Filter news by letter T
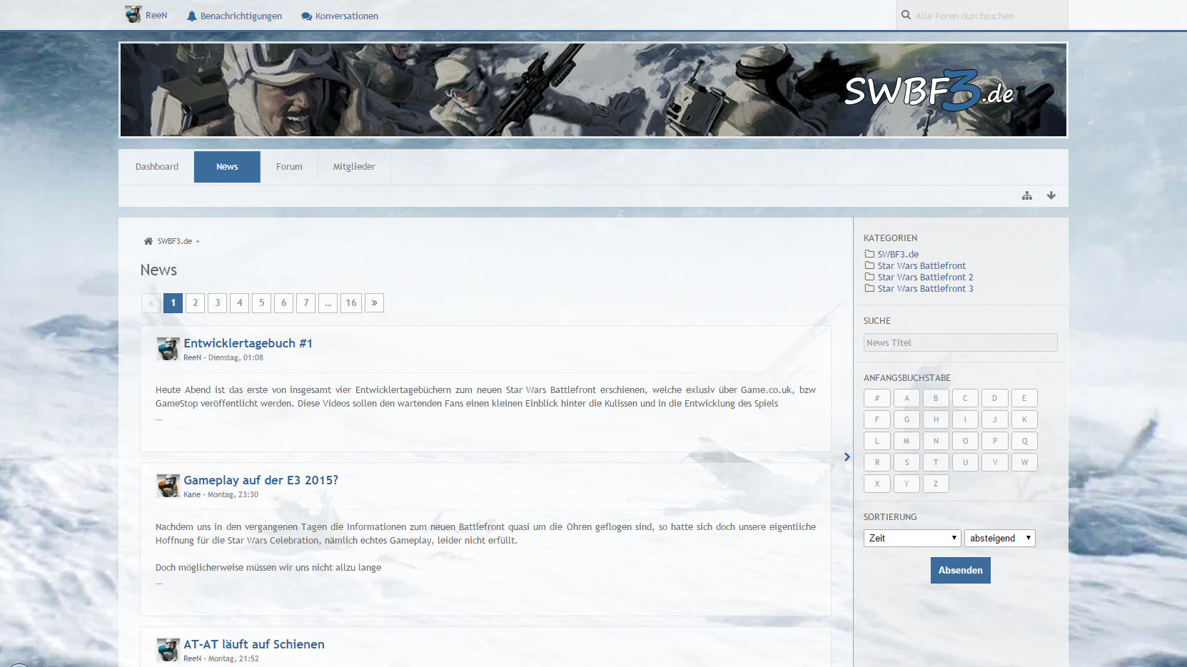Viewport: 1187px width, 667px height. click(x=936, y=462)
